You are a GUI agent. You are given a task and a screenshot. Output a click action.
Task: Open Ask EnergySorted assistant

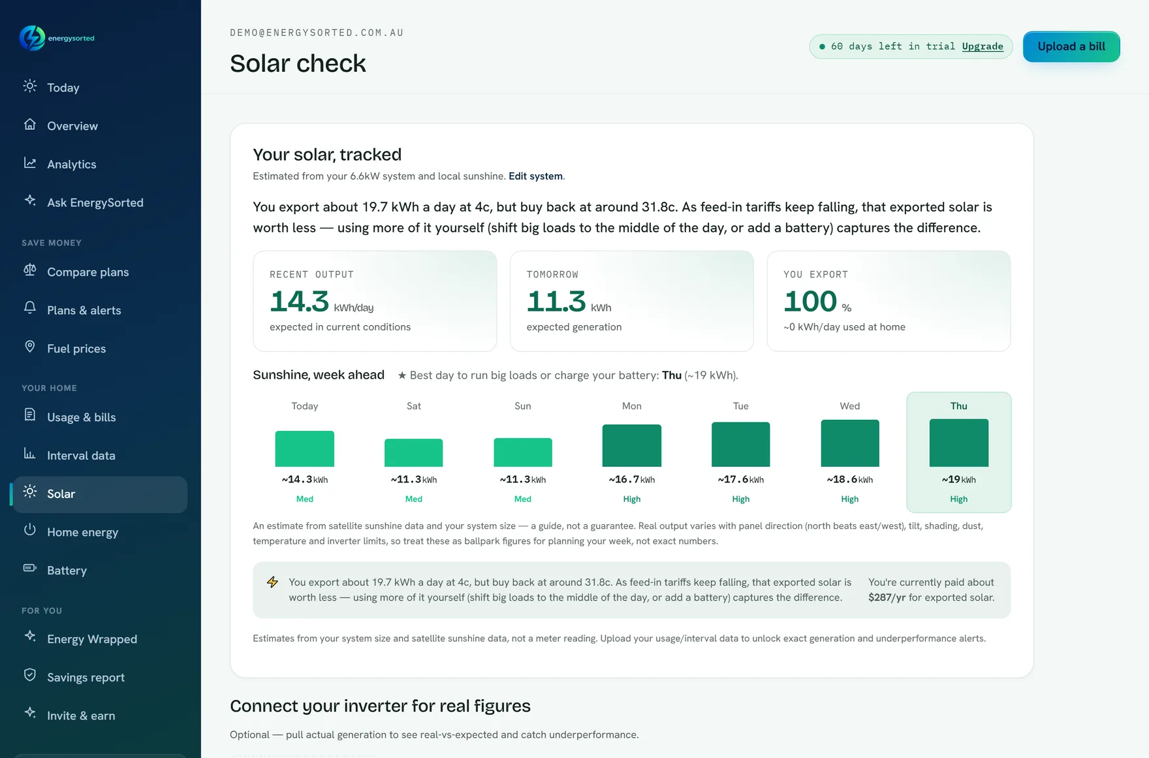point(99,202)
